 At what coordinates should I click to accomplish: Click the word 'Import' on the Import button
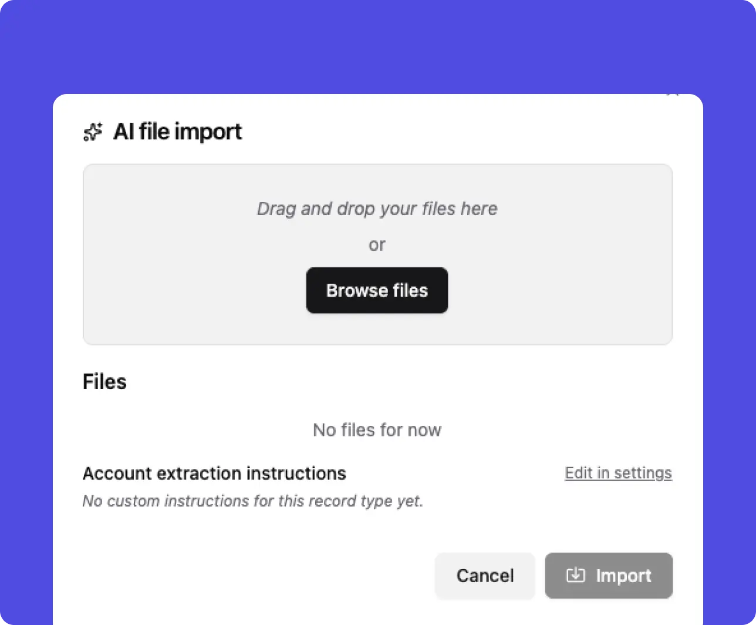tap(623, 576)
